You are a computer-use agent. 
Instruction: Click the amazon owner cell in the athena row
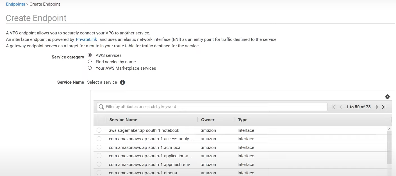[208, 173]
